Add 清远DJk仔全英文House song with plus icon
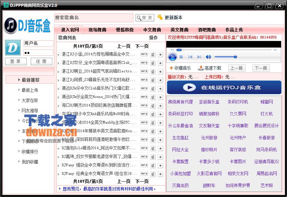This screenshot has height=197, width=287. pyautogui.click(x=160, y=97)
